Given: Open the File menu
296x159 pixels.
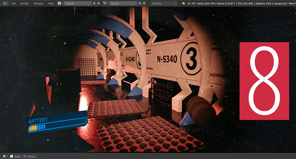Looking at the screenshot, I should tap(13, 3).
